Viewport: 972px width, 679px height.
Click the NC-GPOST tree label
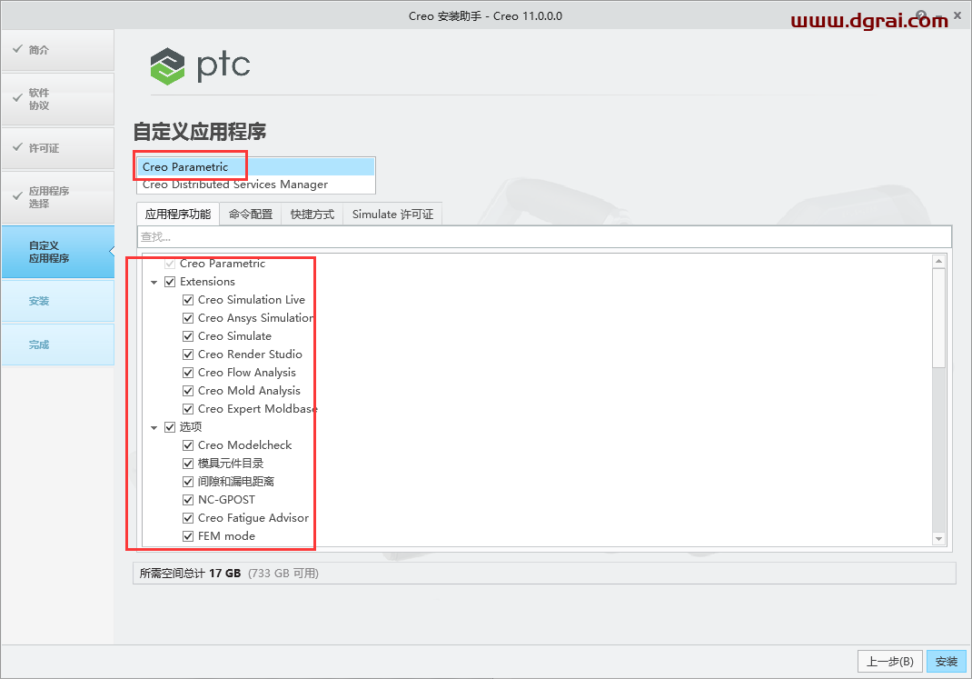click(226, 500)
